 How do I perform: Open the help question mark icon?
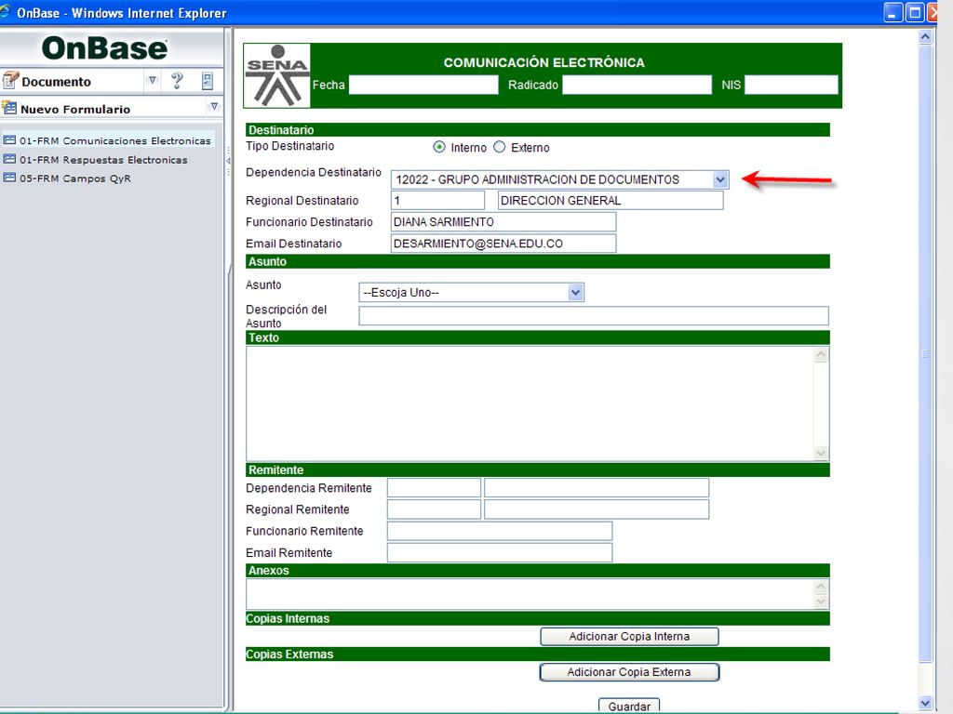coord(177,80)
